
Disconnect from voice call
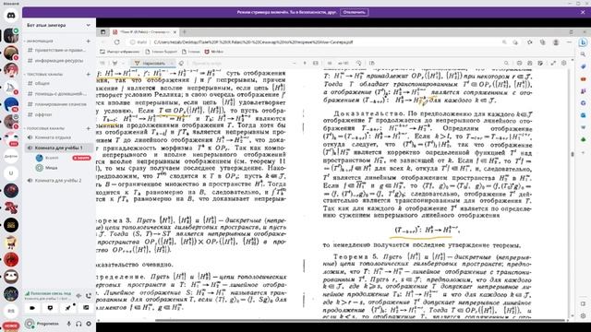click(89, 295)
